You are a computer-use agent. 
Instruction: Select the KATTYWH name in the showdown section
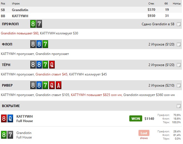[x=24, y=116]
